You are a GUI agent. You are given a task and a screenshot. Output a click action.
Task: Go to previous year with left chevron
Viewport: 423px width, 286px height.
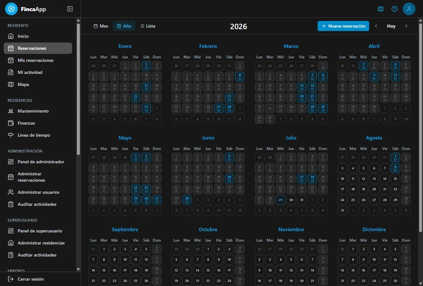point(376,26)
